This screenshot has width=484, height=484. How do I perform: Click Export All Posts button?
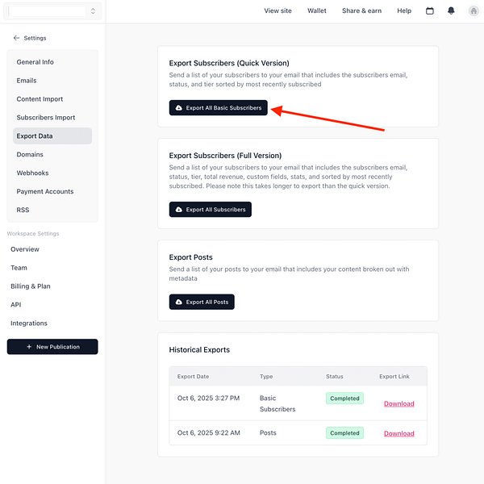[202, 302]
